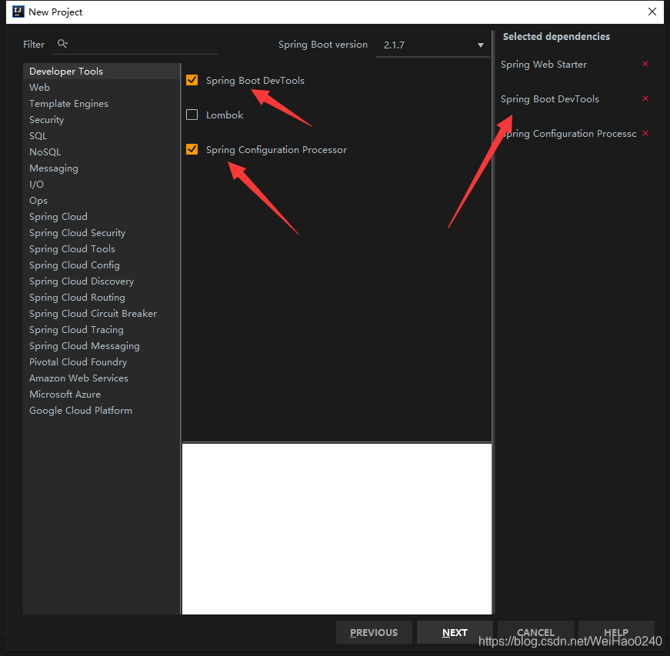The width and height of the screenshot is (670, 656).
Task: Select the Web category
Action: point(102,87)
